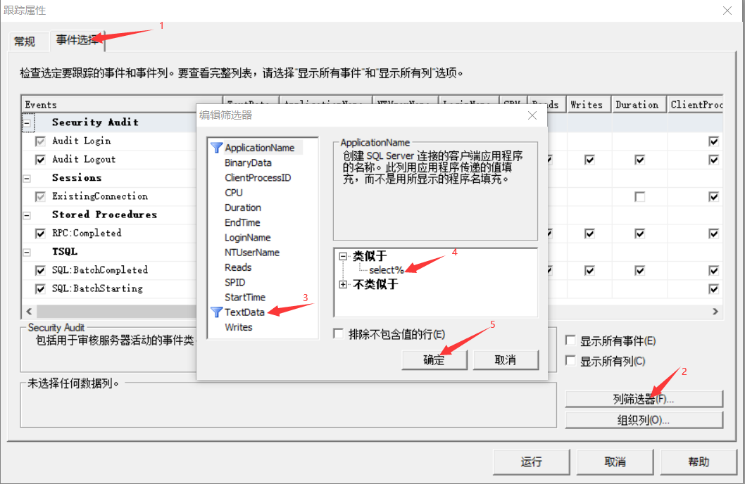Select BinaryData in the filter column list

[248, 163]
